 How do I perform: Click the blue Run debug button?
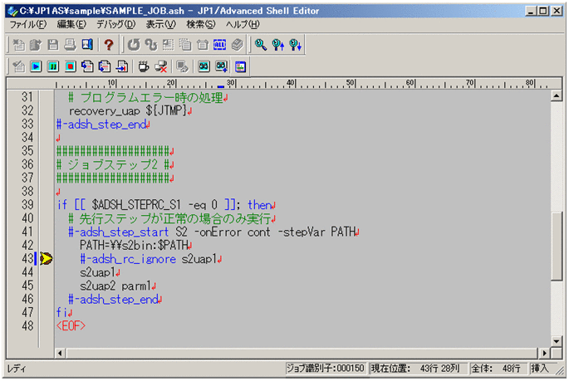tap(36, 66)
